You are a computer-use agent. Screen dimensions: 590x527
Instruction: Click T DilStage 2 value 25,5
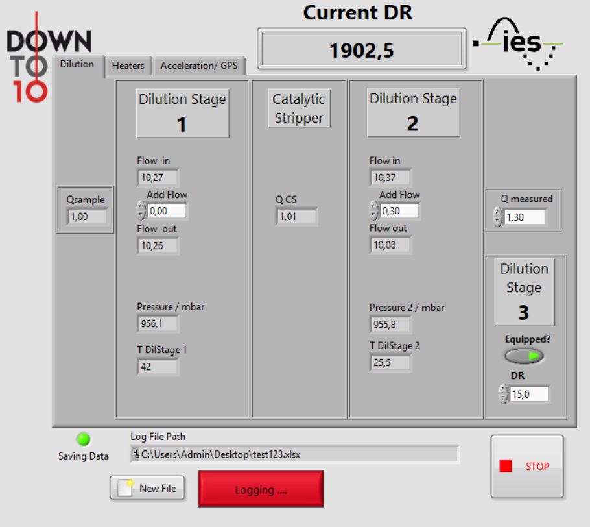point(390,363)
